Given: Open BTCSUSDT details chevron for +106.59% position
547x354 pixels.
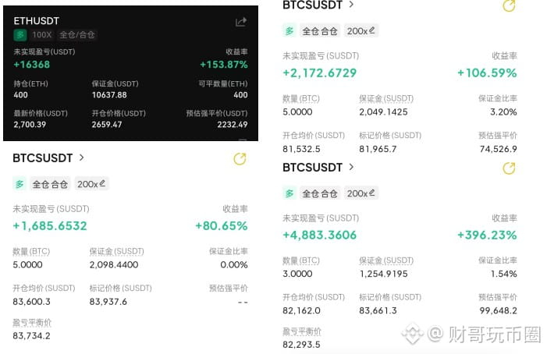Looking at the screenshot, I should point(351,5).
